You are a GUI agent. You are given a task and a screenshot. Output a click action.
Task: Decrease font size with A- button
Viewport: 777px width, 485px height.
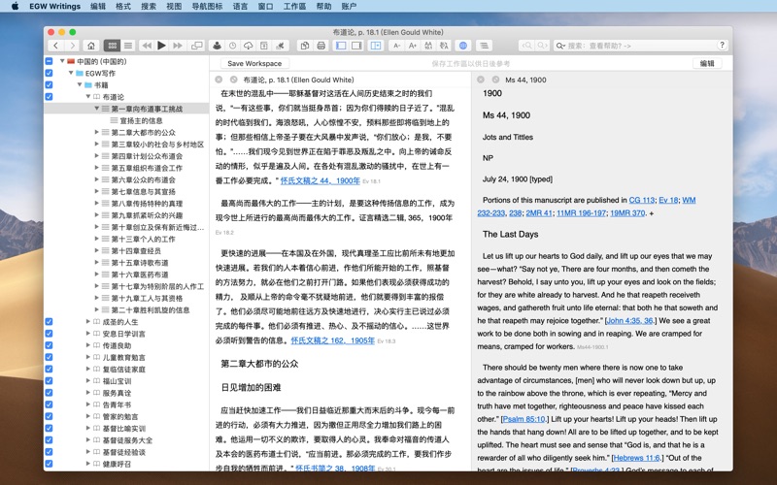point(396,46)
